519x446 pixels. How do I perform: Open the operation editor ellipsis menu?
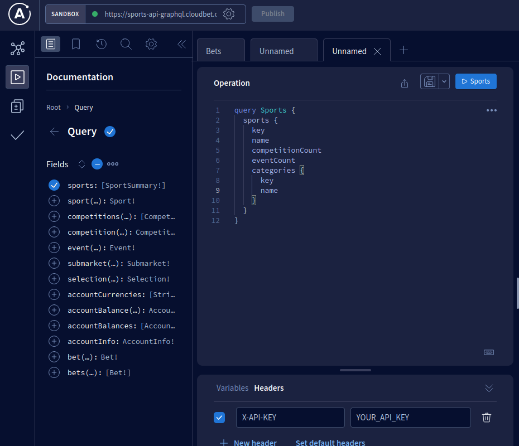tap(492, 110)
